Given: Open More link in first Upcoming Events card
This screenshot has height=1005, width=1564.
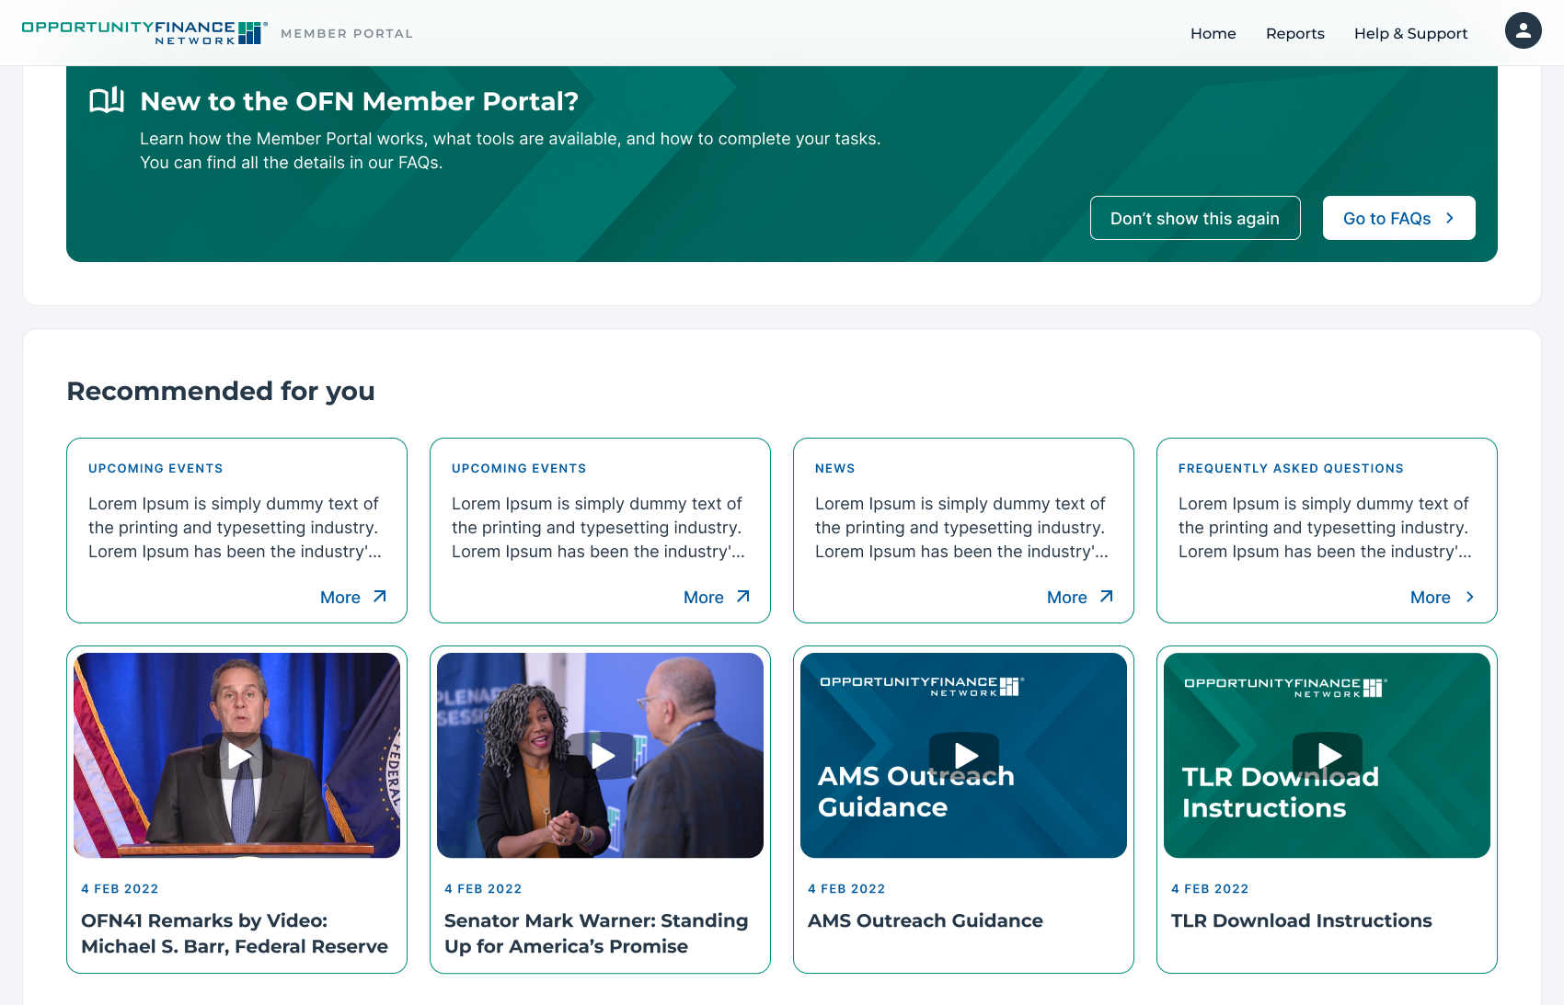Looking at the screenshot, I should pyautogui.click(x=353, y=597).
